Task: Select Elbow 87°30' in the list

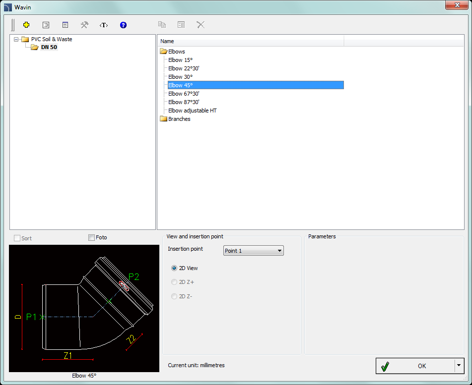Action: 183,102
